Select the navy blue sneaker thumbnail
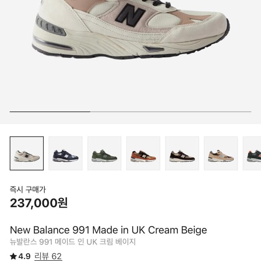The image size is (261, 261). click(66, 153)
